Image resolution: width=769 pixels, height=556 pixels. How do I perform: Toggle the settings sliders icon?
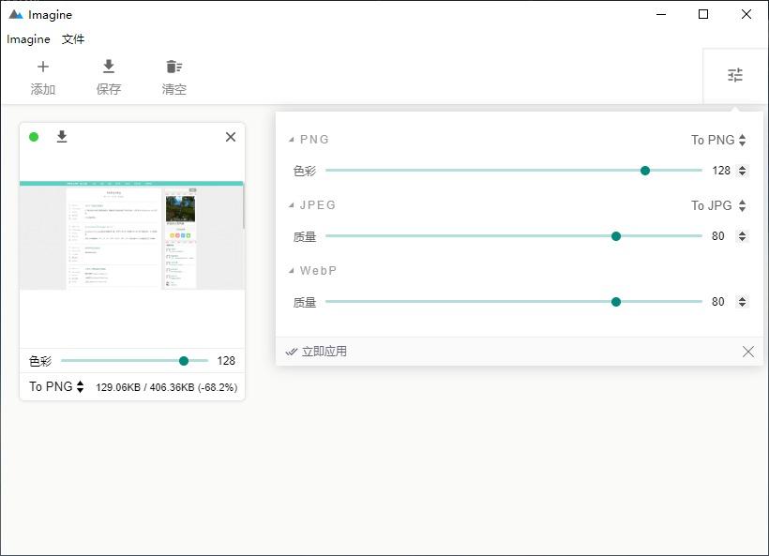(x=734, y=75)
